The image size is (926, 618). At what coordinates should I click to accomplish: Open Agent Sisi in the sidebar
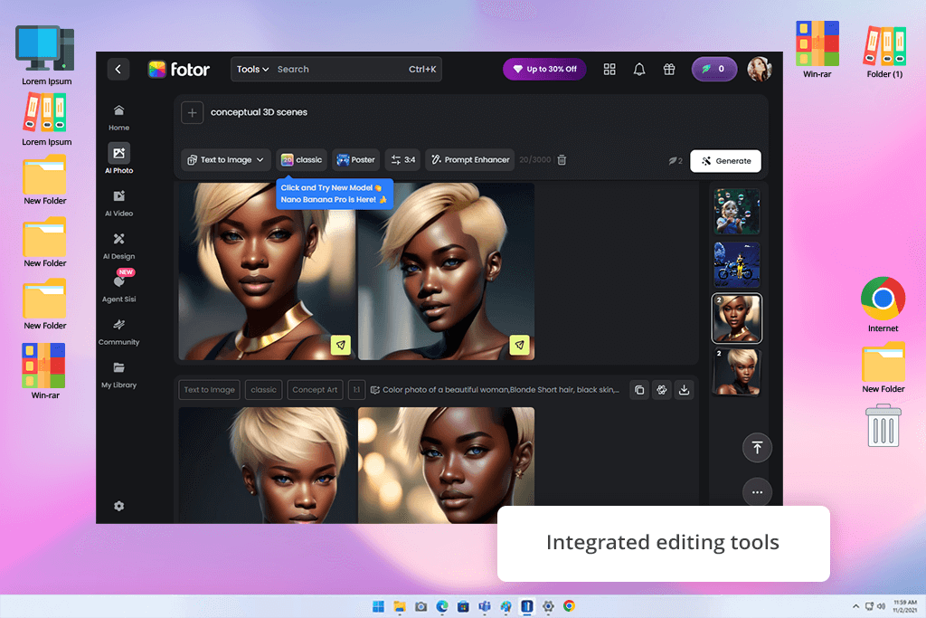click(x=118, y=287)
